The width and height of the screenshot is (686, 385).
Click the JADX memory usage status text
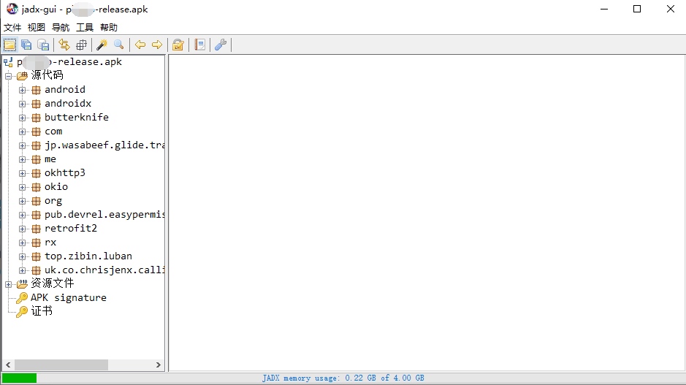(343, 378)
